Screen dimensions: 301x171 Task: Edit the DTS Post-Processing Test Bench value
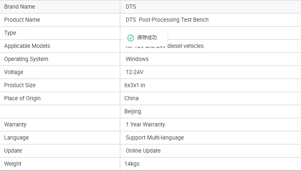(167, 20)
